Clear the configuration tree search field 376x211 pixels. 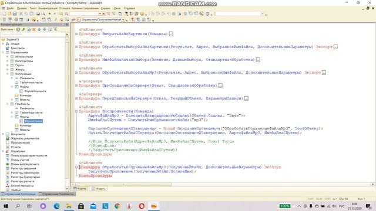67,35
